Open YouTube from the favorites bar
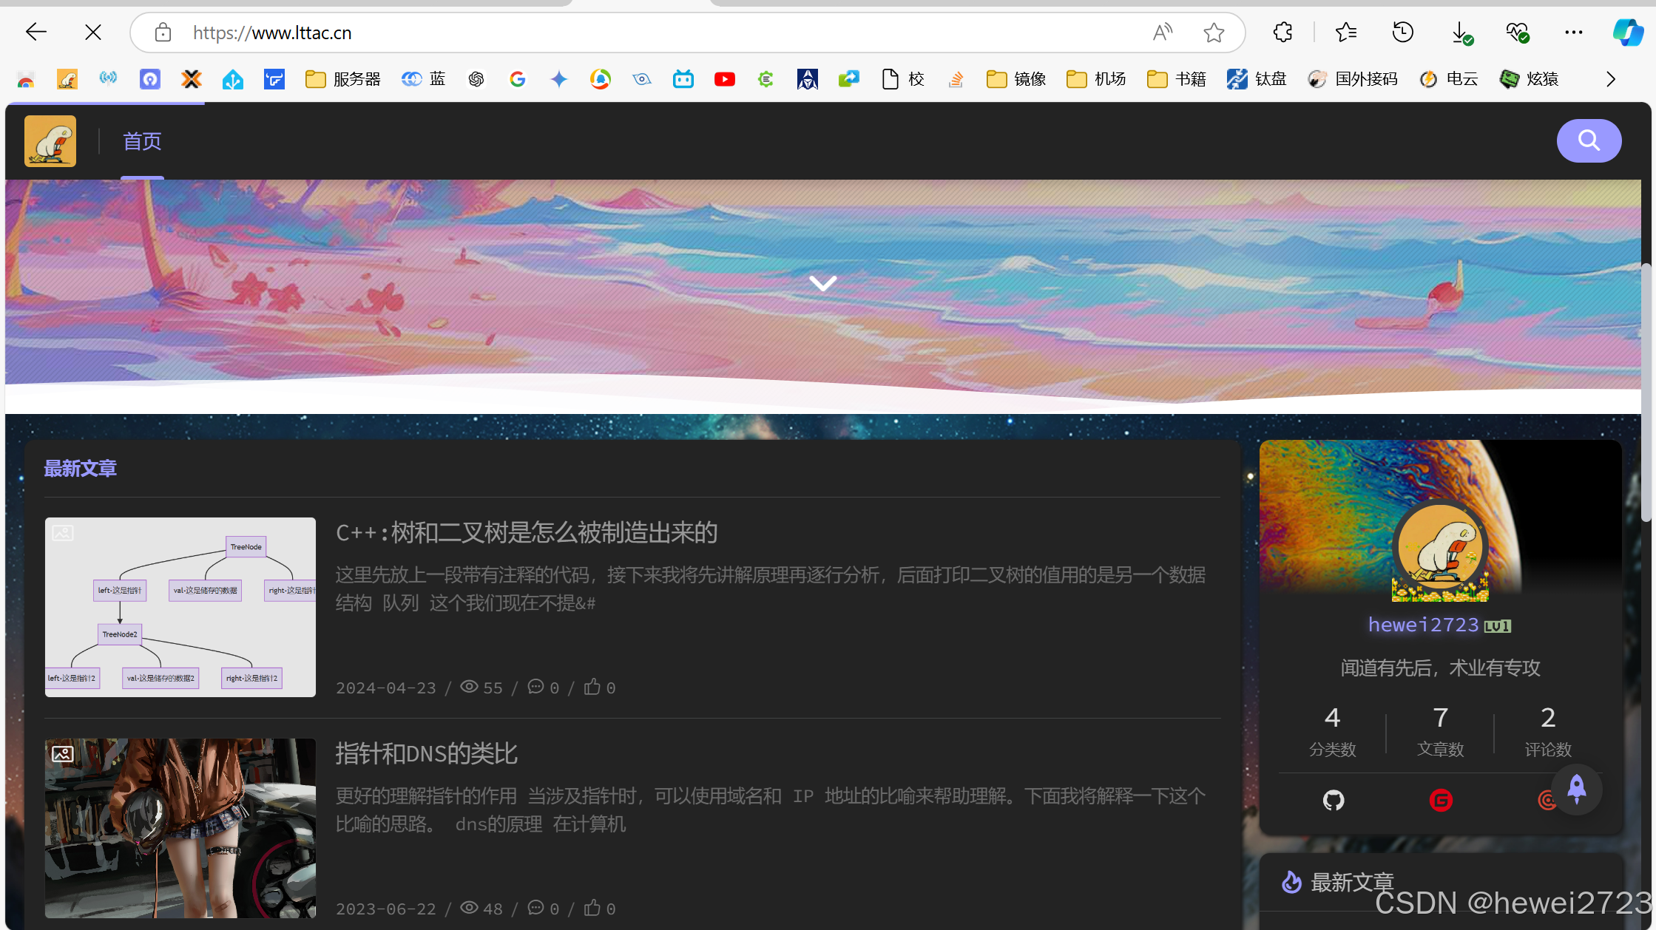This screenshot has height=930, width=1656. coord(723,79)
